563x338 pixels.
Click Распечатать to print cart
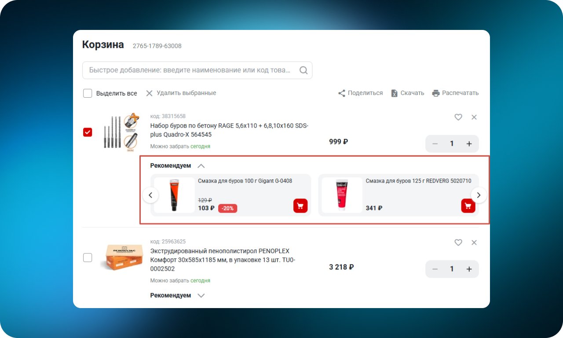455,93
